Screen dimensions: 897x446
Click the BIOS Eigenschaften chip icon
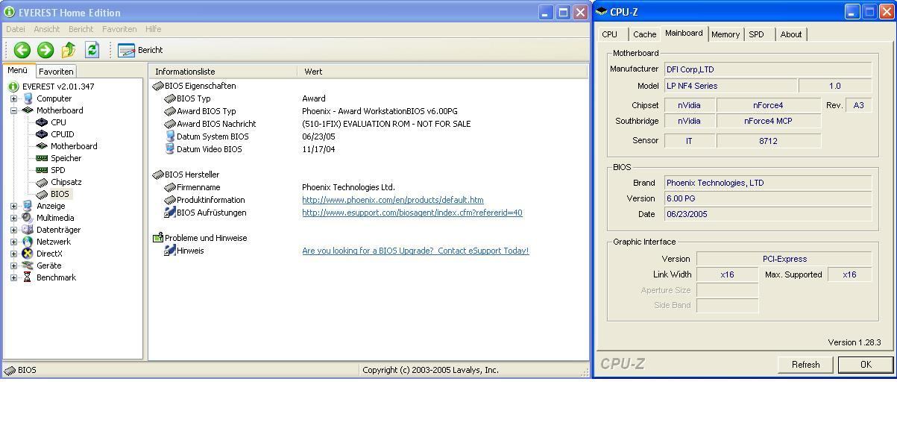[x=158, y=86]
